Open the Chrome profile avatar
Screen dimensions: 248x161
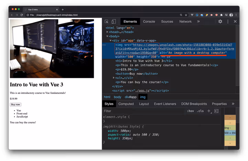pyautogui.click(x=231, y=15)
